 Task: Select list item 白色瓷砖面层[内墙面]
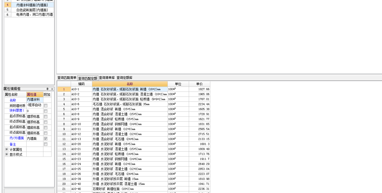coord(32,10)
